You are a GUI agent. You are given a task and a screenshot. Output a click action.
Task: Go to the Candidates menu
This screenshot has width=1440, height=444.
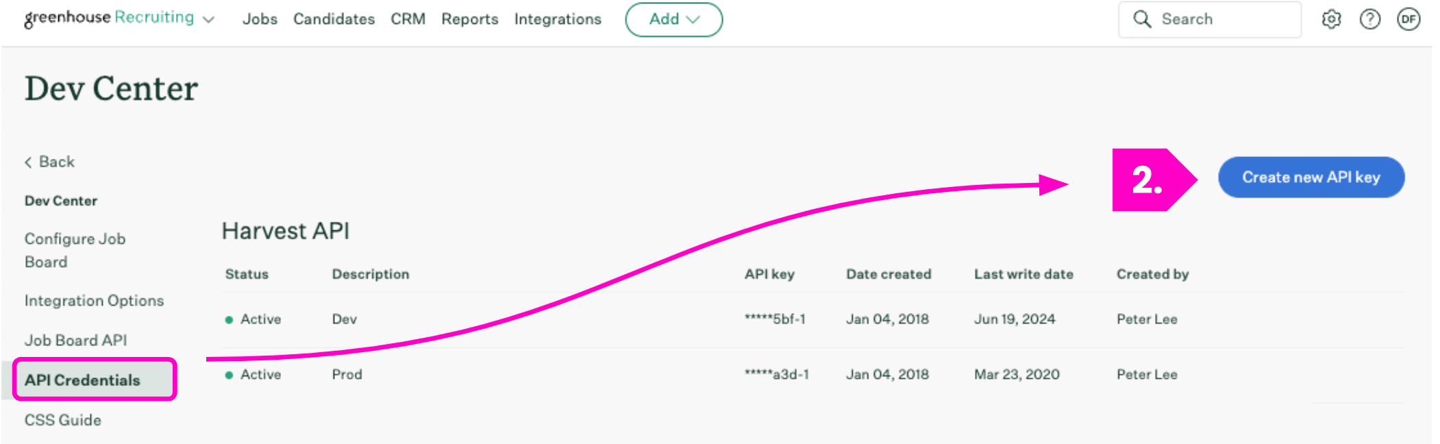point(334,19)
